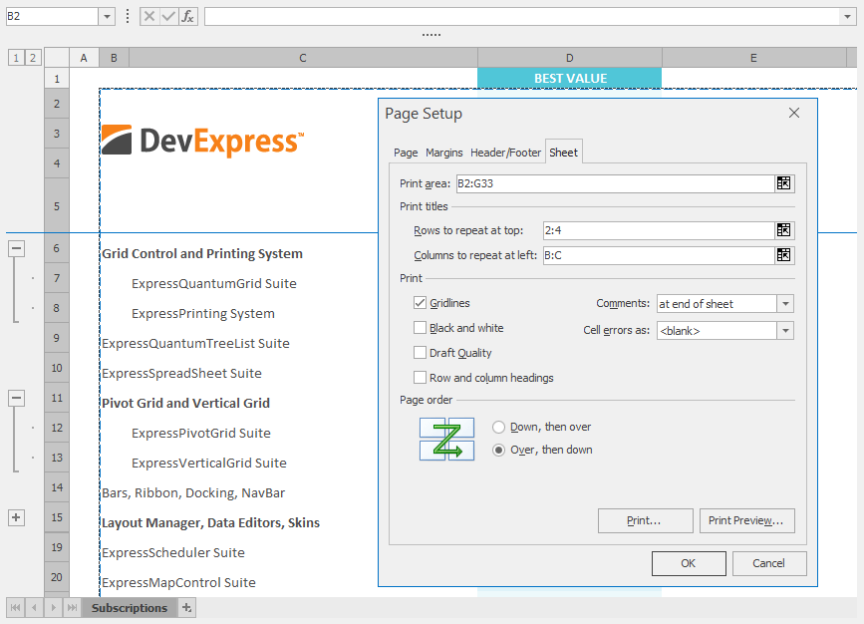Expand outline group at row 15
This screenshot has height=624, width=864.
[x=17, y=517]
